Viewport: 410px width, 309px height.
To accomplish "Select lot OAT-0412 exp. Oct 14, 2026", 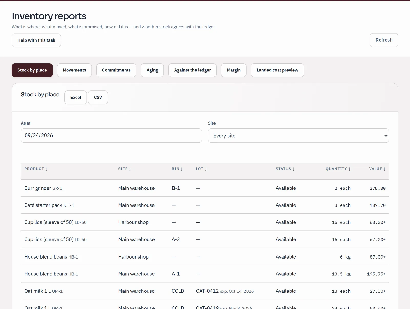I will (x=225, y=291).
